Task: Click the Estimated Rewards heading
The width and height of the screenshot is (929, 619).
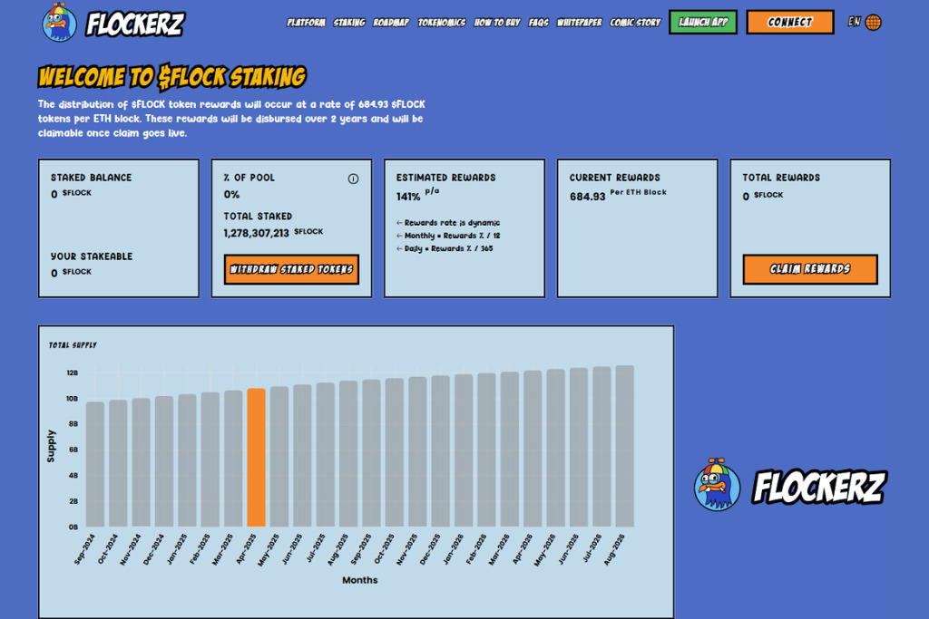Action: pyautogui.click(x=445, y=178)
